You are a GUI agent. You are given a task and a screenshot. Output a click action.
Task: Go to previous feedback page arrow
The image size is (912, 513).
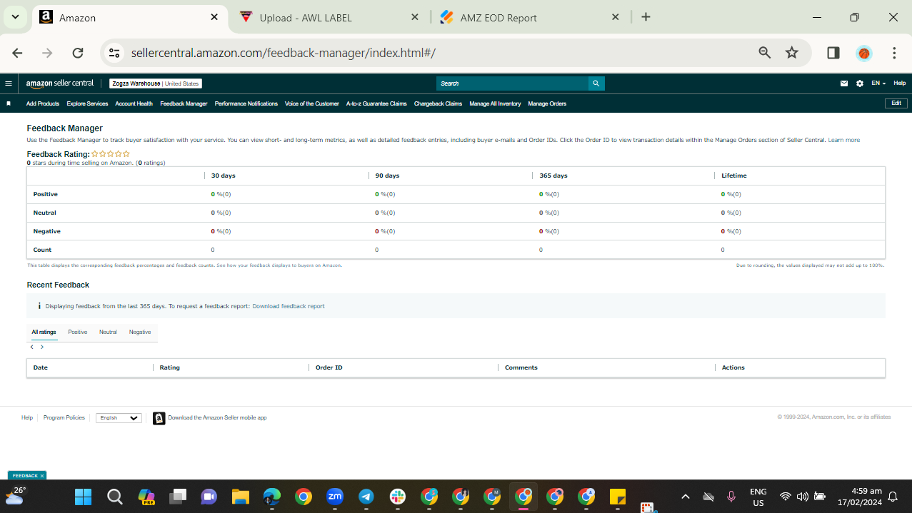pos(32,347)
